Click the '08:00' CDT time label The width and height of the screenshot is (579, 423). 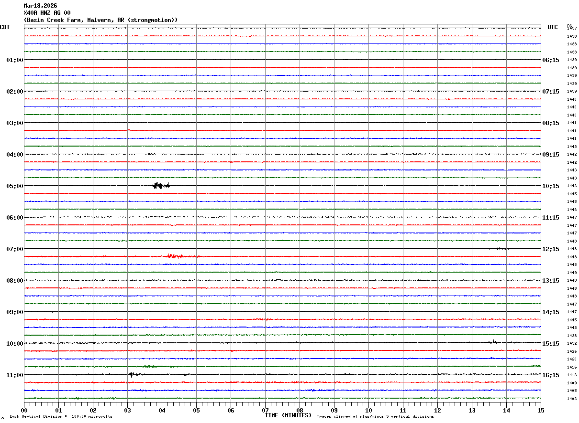[14, 281]
